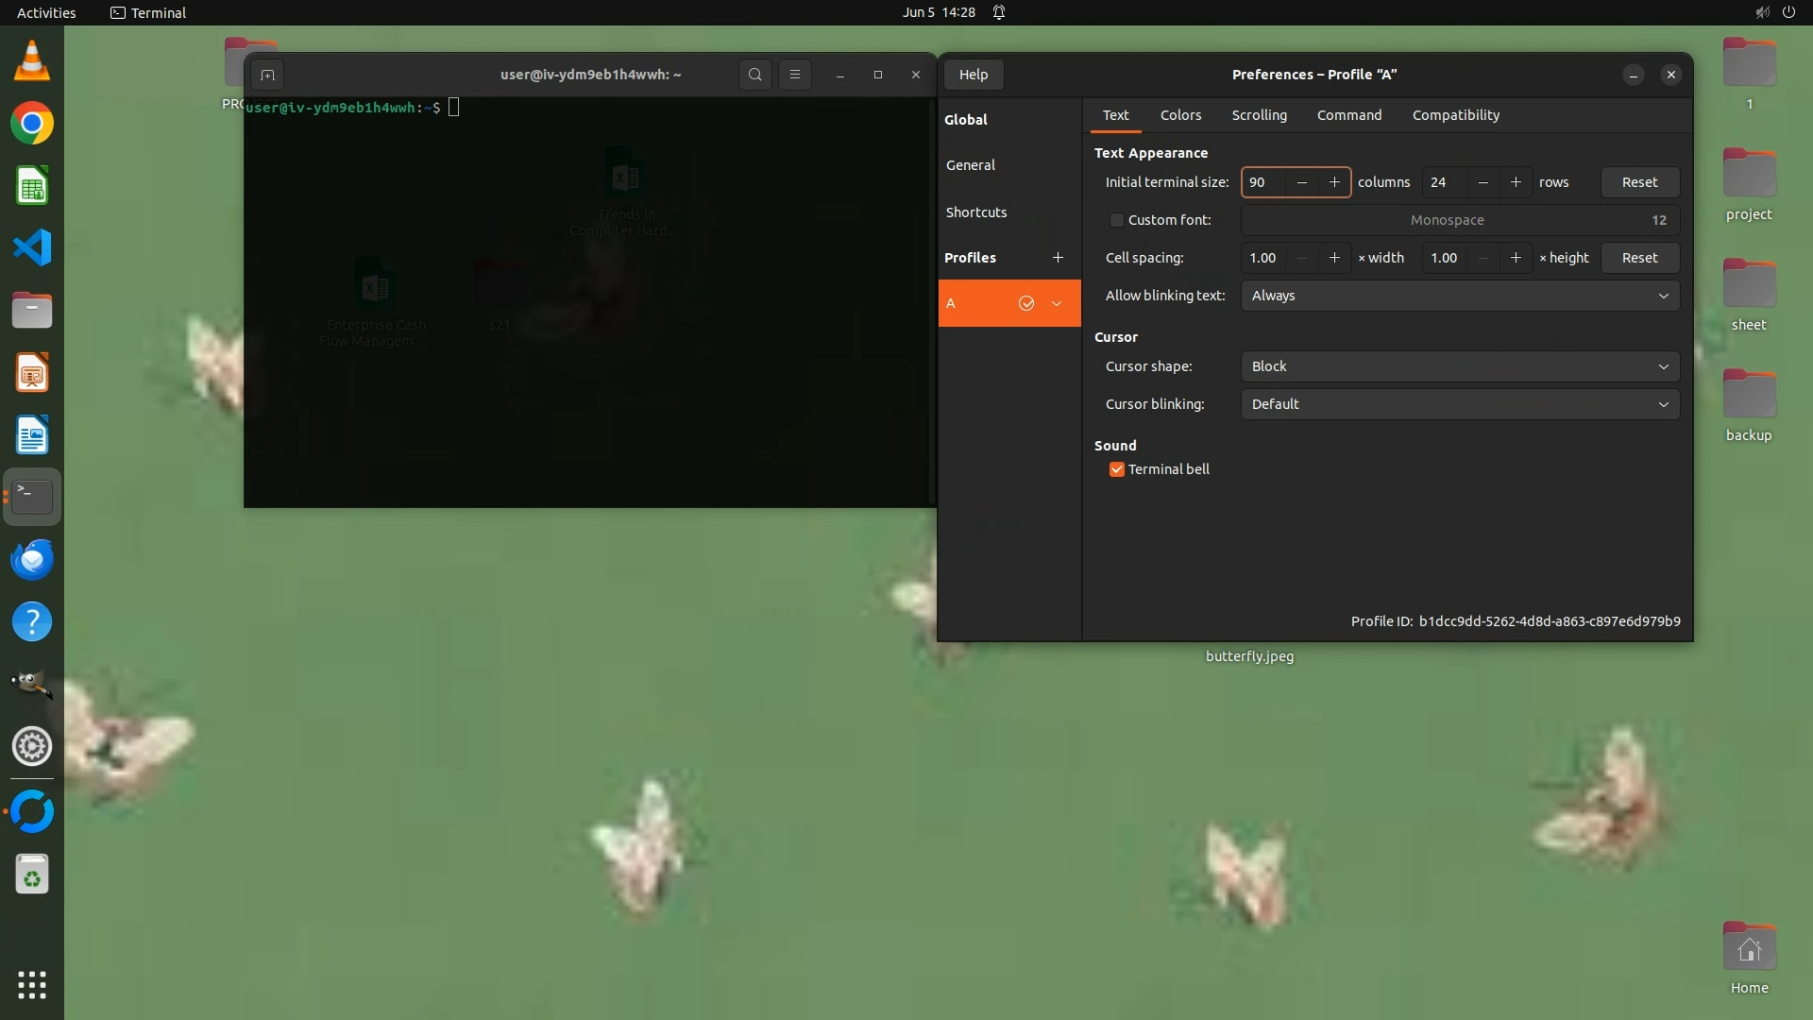This screenshot has width=1813, height=1020.
Task: Launch Visual Studio Code from dock
Action: point(31,248)
